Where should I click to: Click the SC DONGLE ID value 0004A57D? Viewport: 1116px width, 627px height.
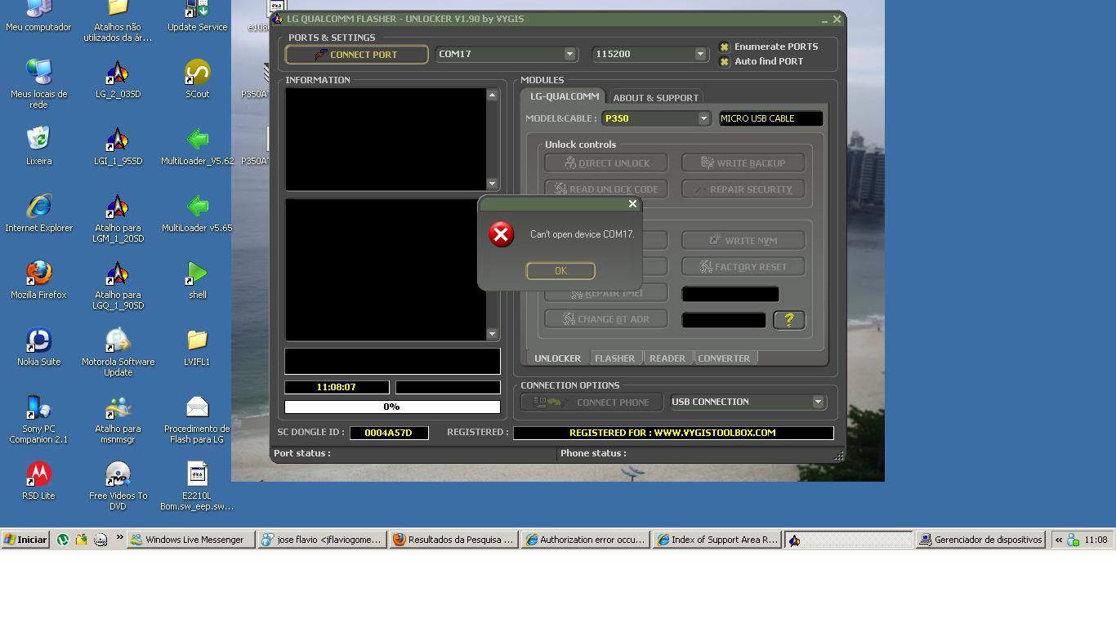(x=389, y=433)
